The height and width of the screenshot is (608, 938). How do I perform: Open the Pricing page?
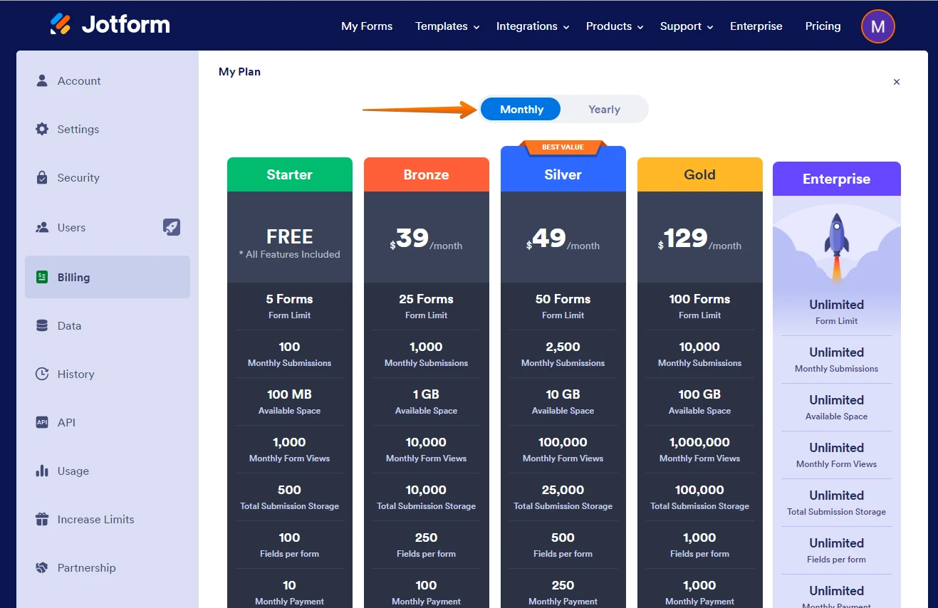823,26
